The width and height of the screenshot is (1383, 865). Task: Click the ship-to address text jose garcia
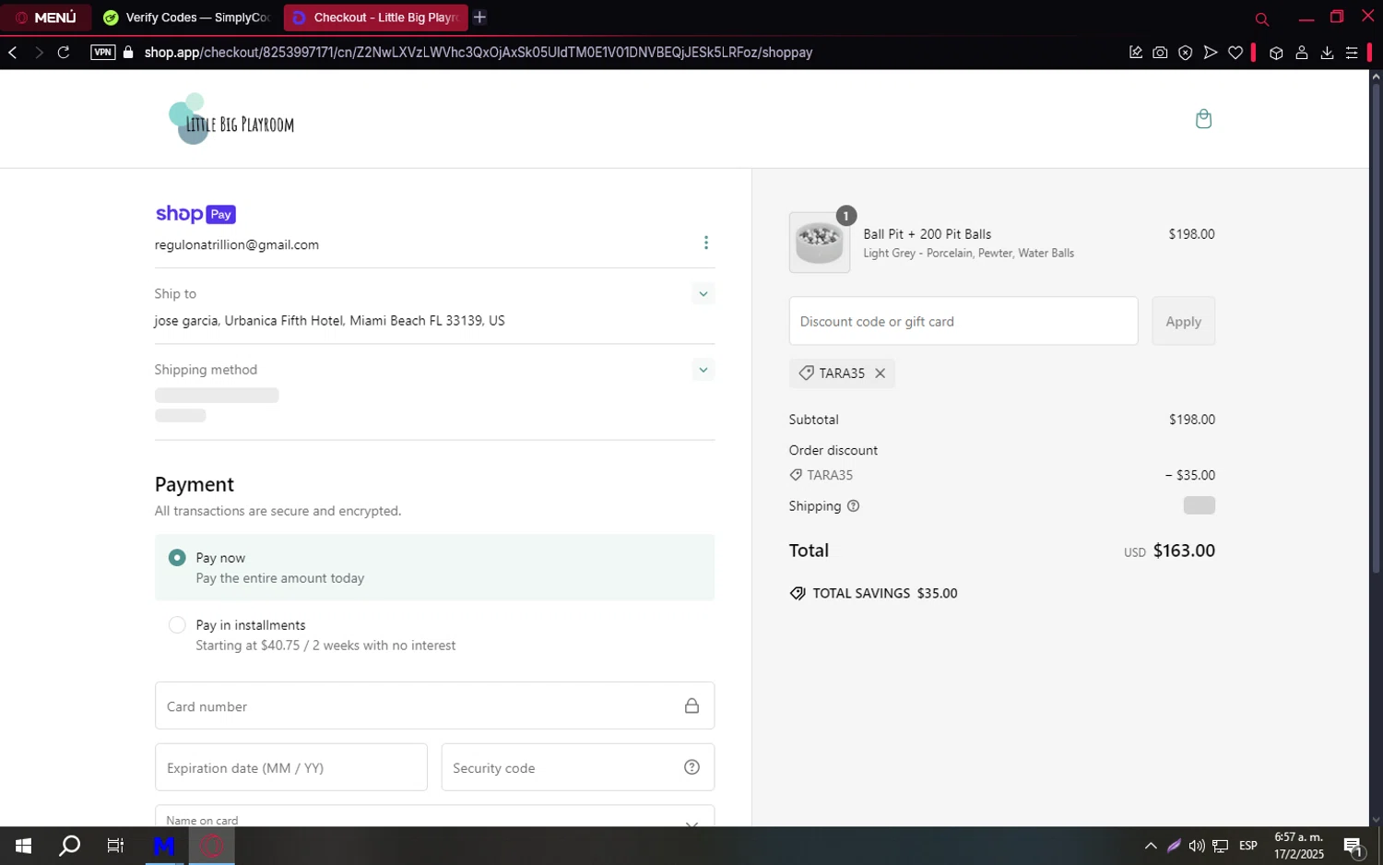[329, 321]
